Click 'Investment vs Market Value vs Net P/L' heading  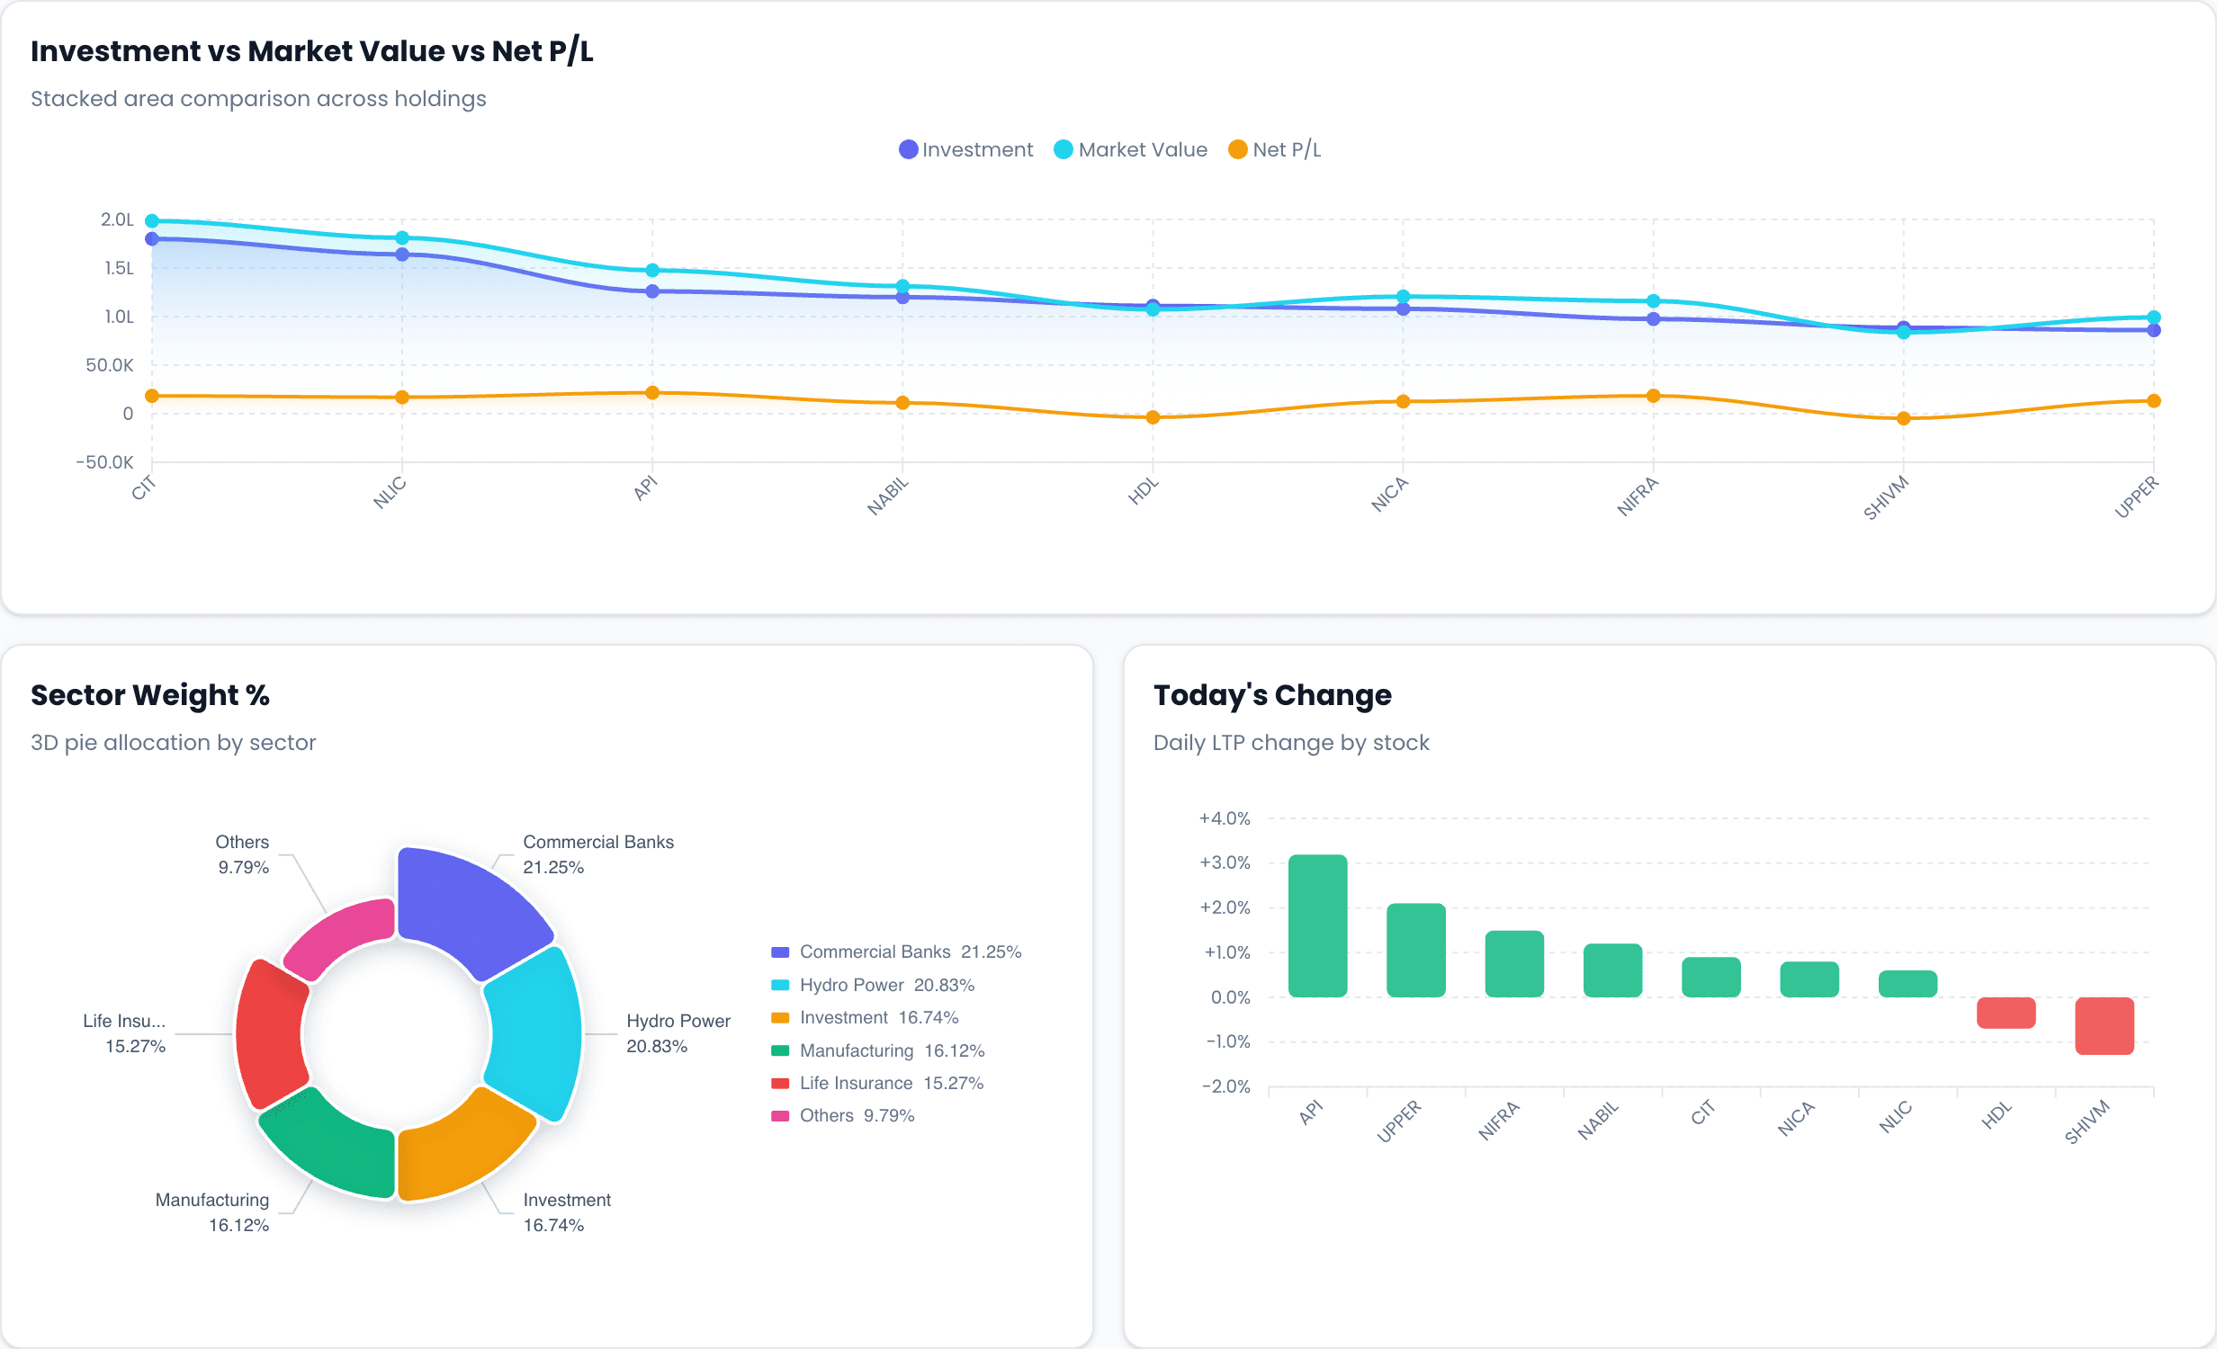(312, 51)
